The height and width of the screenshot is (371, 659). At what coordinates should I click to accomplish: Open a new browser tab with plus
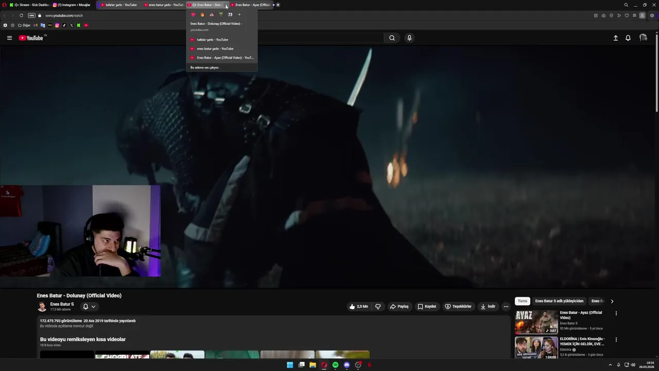pyautogui.click(x=278, y=5)
